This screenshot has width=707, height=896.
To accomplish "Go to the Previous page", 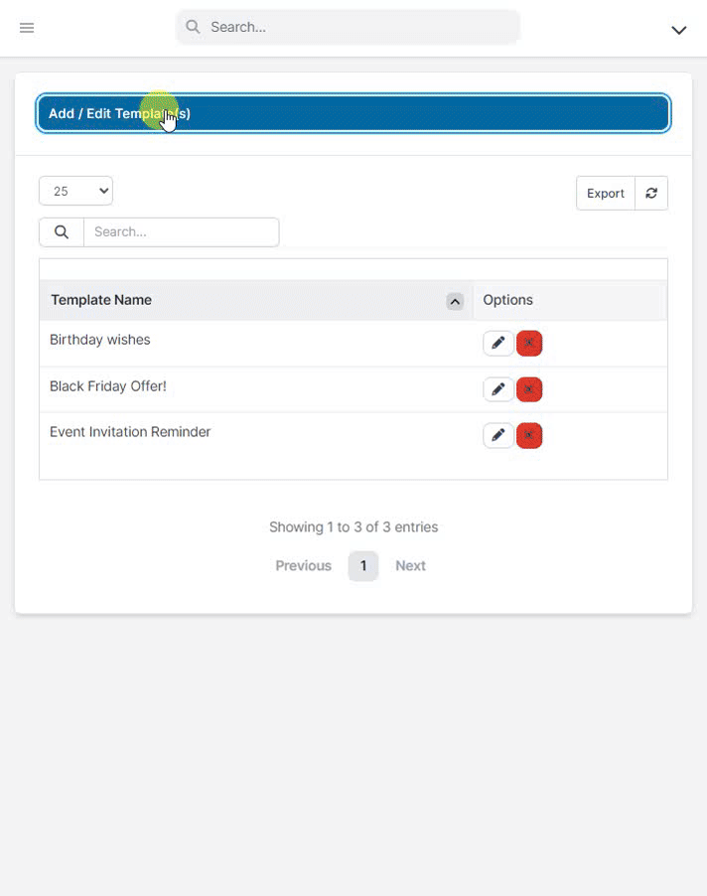I will pyautogui.click(x=303, y=566).
